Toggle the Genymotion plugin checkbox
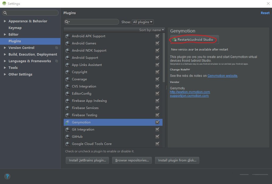This screenshot has width=272, height=184. [157, 122]
